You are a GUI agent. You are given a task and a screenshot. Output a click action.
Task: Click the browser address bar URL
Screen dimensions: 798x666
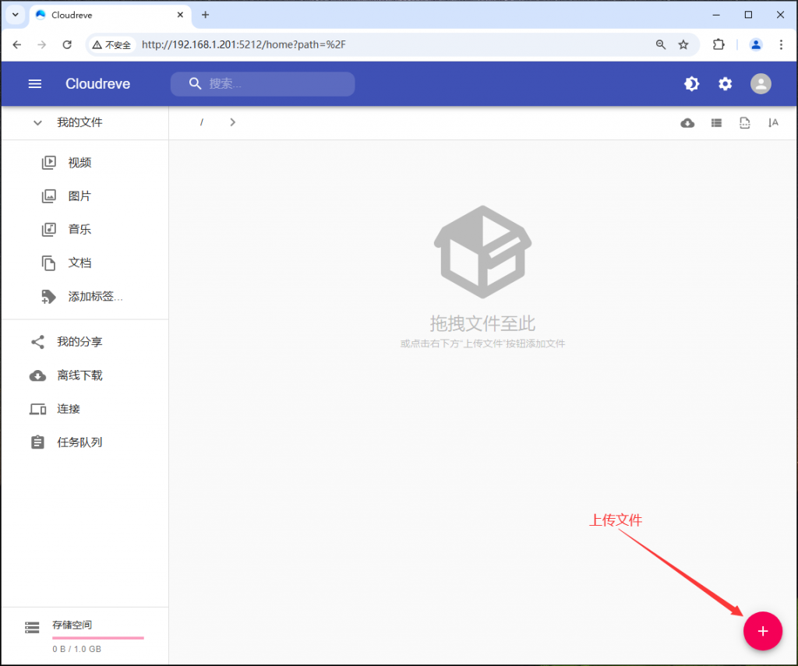244,44
